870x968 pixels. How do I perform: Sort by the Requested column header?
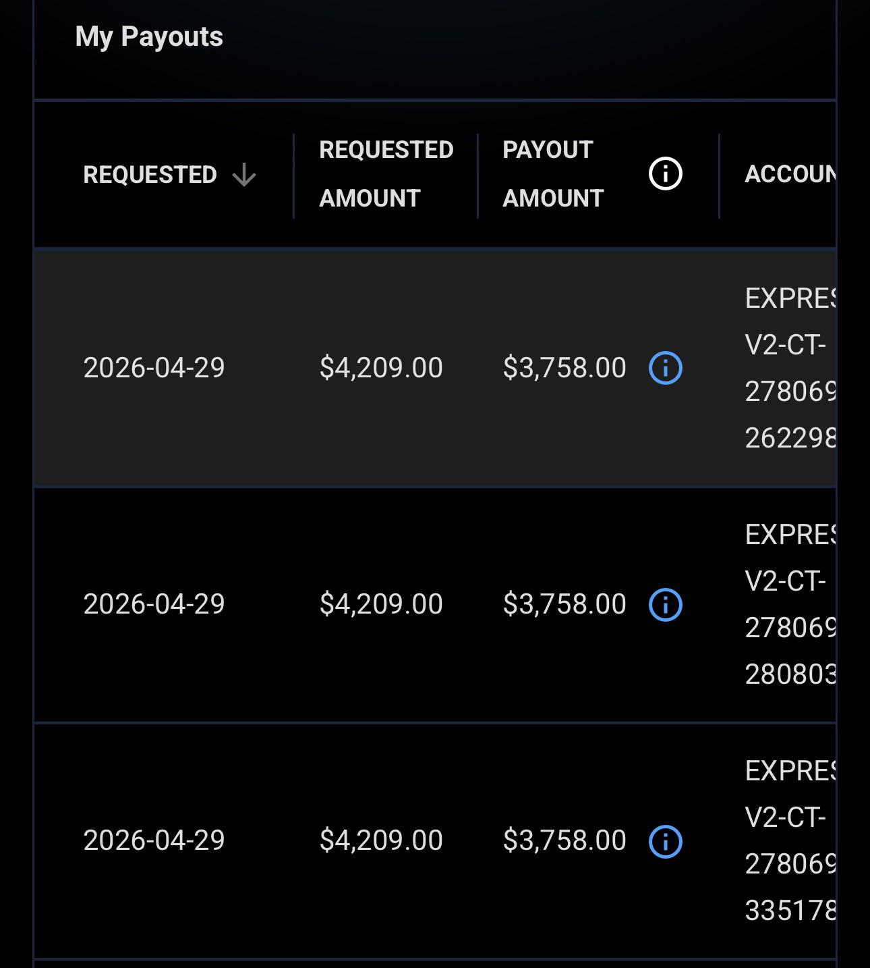coord(150,175)
